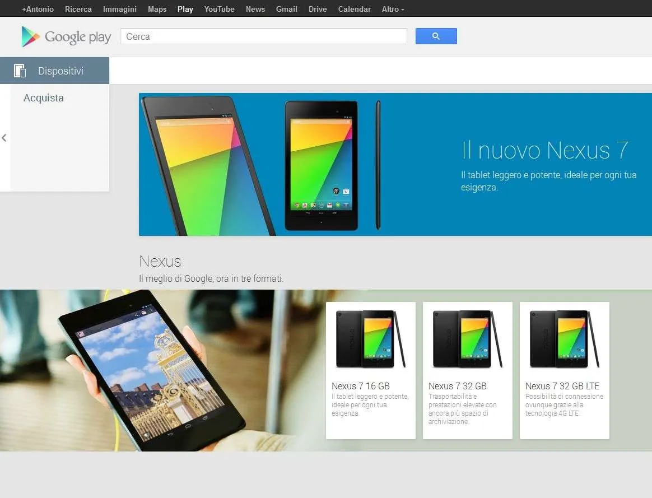Screen dimensions: 652x498
Task: Open Gmail from the top navigation bar
Action: point(286,9)
